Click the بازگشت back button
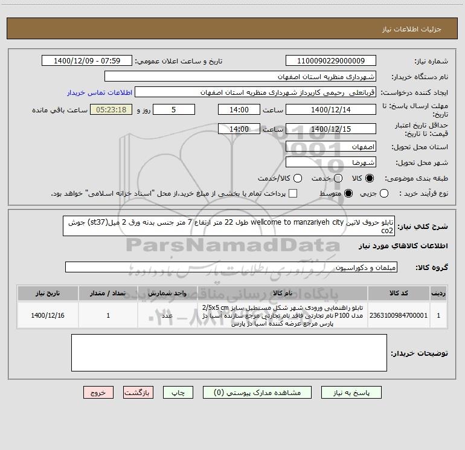The height and width of the screenshot is (450, 465). pyautogui.click(x=138, y=393)
